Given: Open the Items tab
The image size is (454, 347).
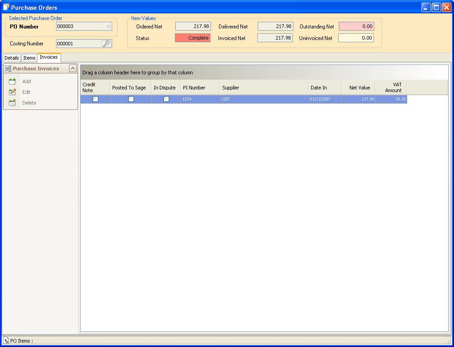Looking at the screenshot, I should click(28, 57).
